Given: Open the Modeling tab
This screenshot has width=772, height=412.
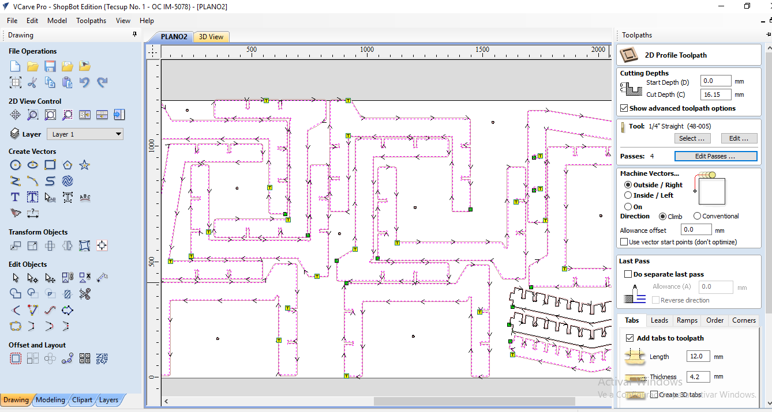Looking at the screenshot, I should point(51,400).
